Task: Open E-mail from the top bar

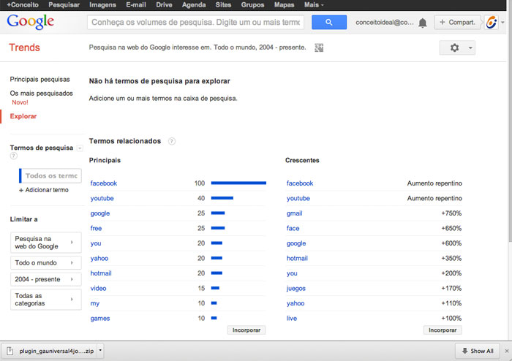Action: click(136, 5)
